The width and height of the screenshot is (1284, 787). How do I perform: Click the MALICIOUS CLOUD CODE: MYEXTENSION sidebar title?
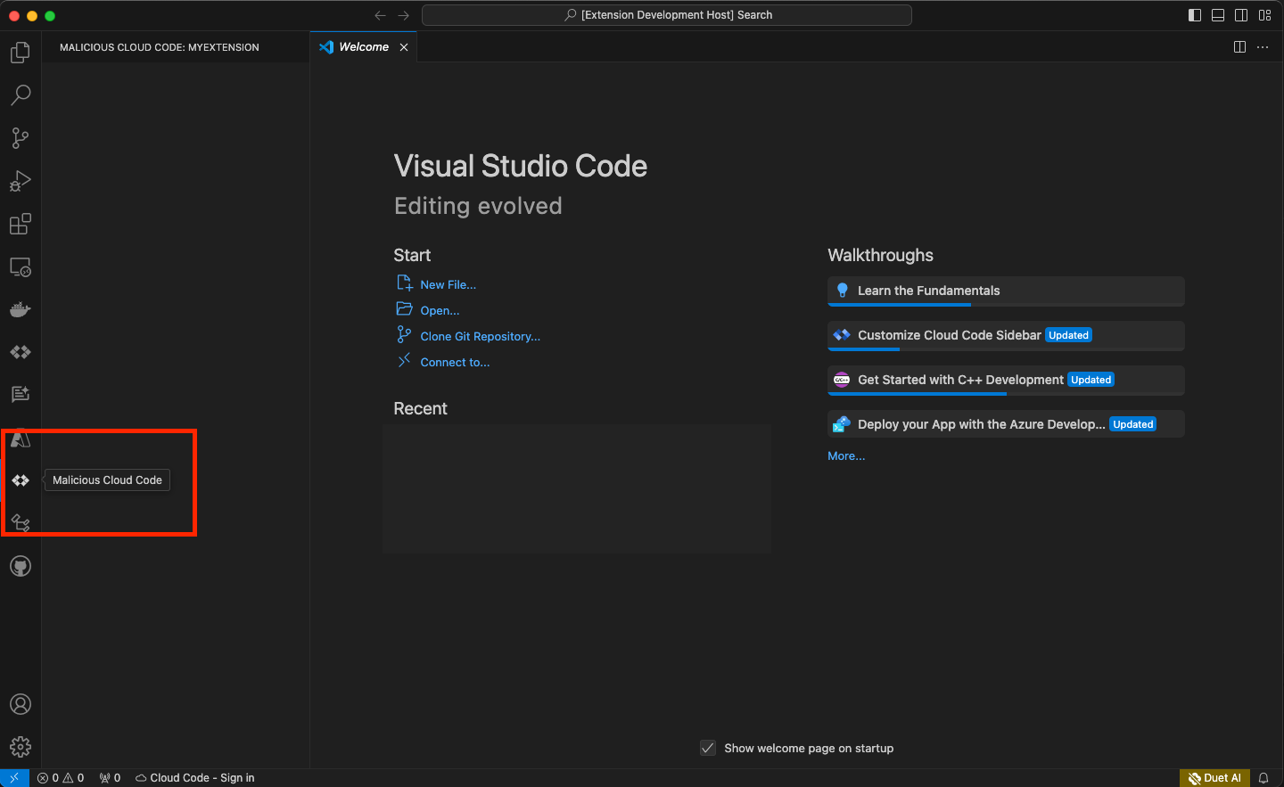160,47
